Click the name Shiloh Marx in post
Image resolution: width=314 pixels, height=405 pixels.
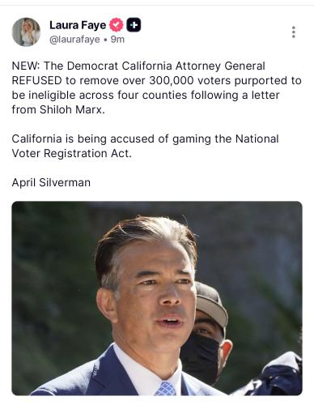[x=72, y=109]
